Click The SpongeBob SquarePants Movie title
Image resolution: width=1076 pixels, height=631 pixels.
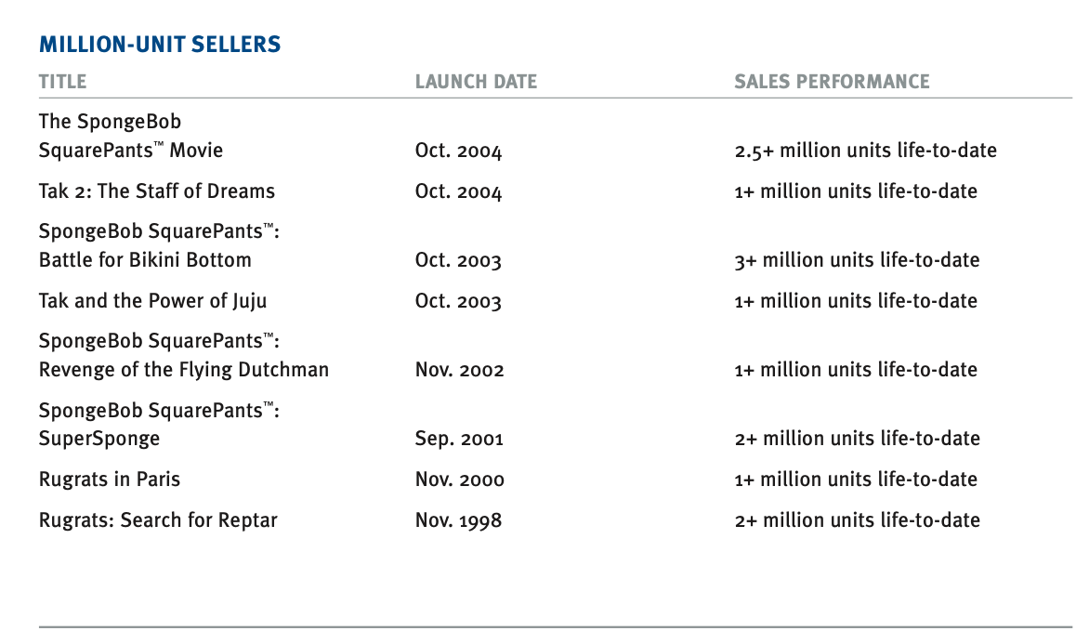click(x=131, y=136)
